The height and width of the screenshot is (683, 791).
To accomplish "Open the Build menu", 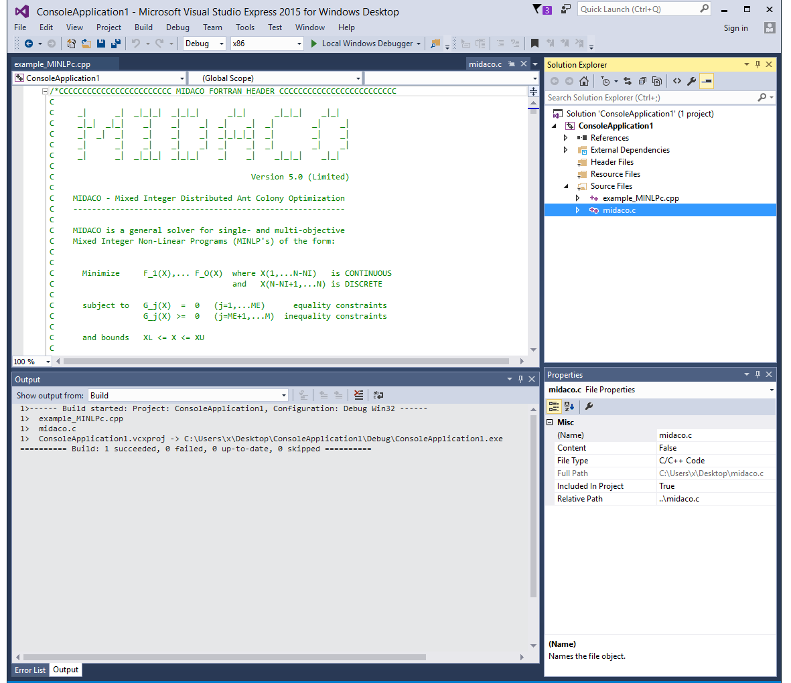I will 143,27.
